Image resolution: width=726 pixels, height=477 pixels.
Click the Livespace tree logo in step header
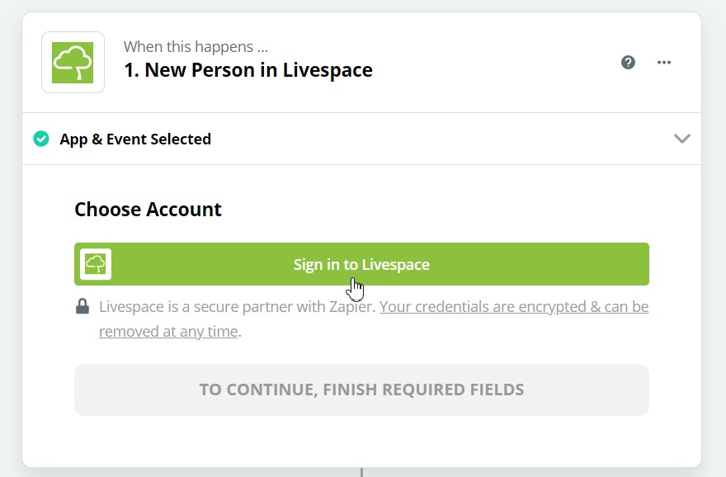coord(73,63)
